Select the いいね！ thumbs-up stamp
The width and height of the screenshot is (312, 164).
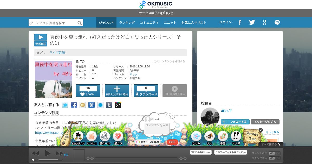(92, 138)
